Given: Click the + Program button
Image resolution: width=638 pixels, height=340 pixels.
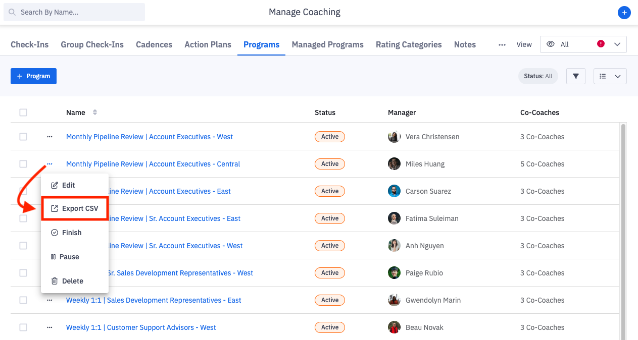Looking at the screenshot, I should pos(33,76).
